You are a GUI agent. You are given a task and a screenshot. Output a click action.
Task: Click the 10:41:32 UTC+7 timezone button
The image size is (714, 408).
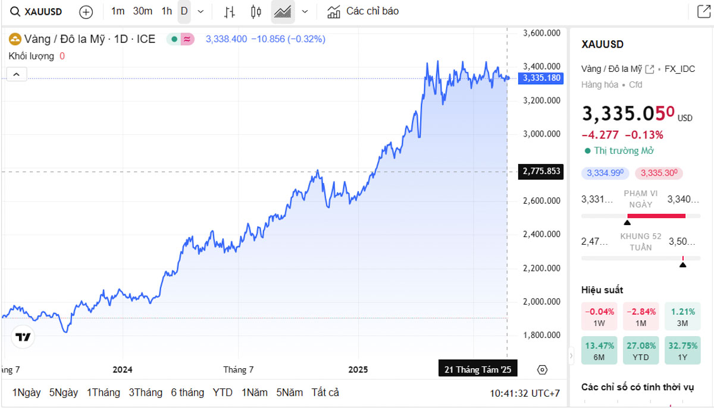click(525, 393)
